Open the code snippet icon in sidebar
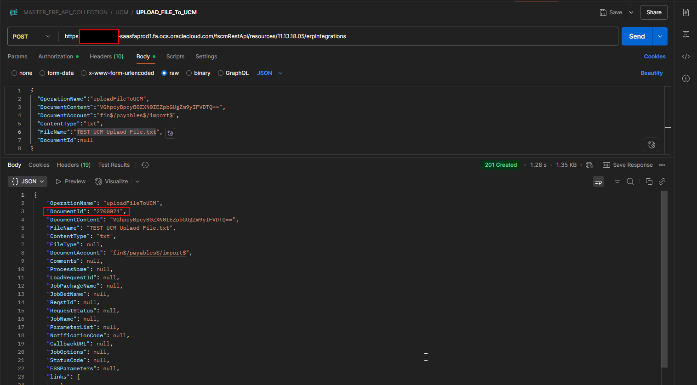This screenshot has height=385, width=697. coord(686,57)
